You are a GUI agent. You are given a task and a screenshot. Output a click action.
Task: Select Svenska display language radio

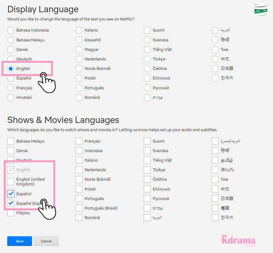(x=147, y=40)
